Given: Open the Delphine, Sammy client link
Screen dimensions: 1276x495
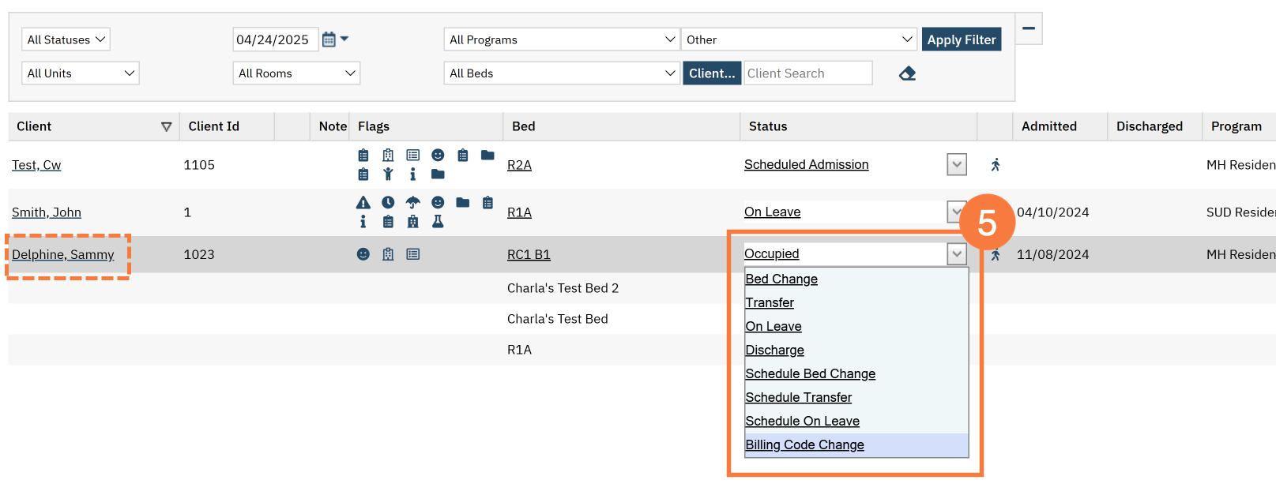Looking at the screenshot, I should [x=62, y=254].
